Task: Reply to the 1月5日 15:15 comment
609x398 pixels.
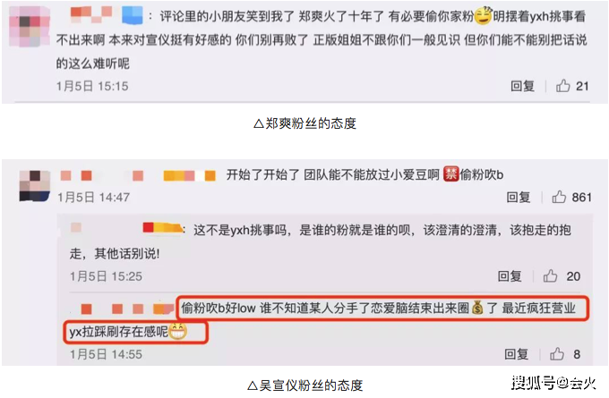Action: [522, 86]
